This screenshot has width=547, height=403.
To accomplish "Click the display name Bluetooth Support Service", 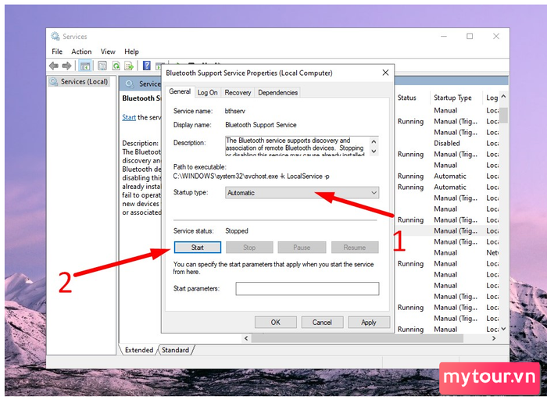I will pyautogui.click(x=260, y=125).
